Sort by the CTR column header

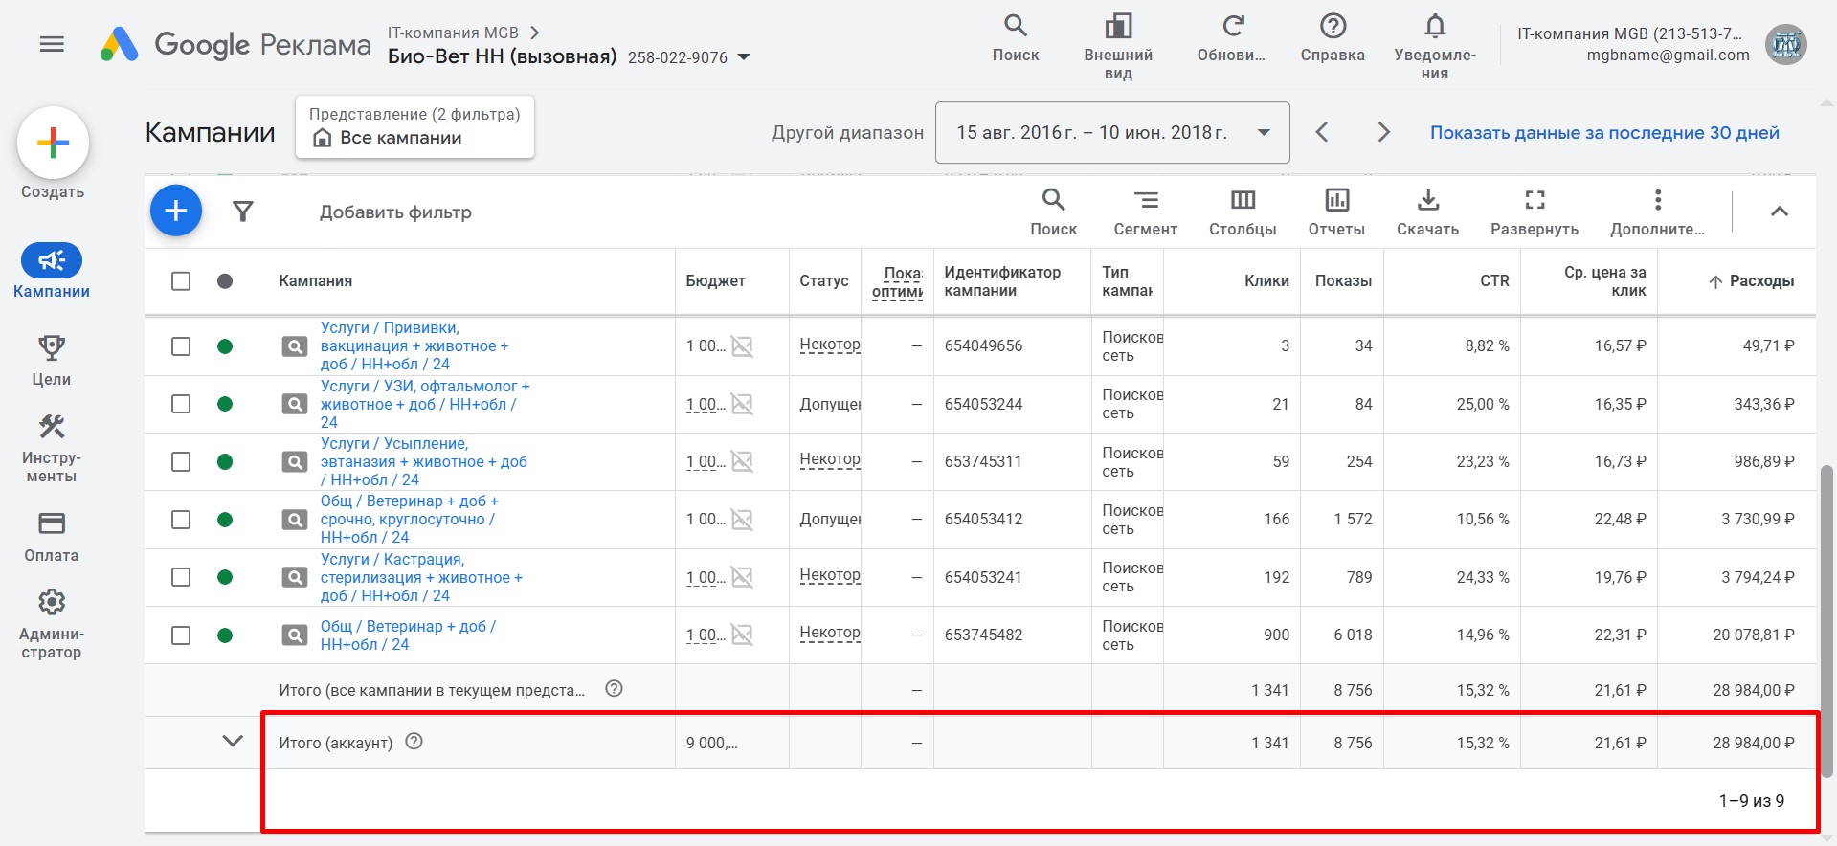click(x=1494, y=281)
